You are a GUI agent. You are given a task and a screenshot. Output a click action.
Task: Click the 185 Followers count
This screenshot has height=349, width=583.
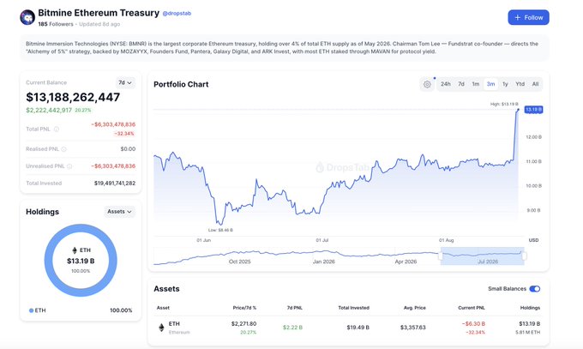point(56,24)
